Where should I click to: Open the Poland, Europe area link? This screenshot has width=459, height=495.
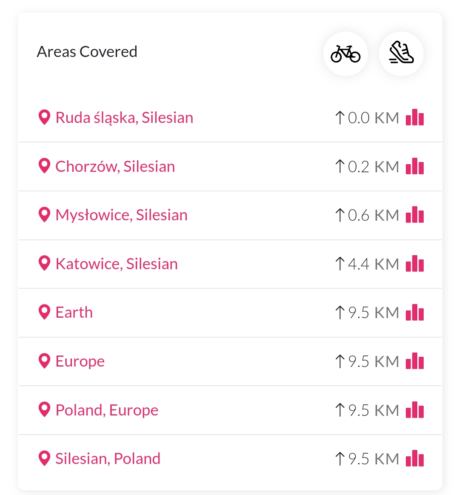point(107,410)
